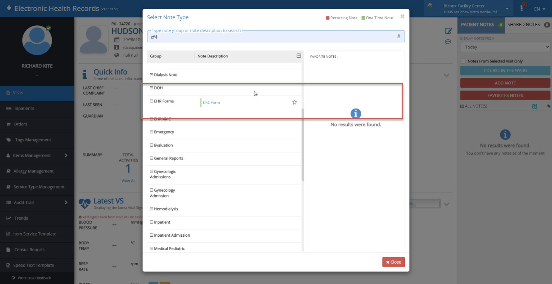Click the microphone icon in search field
552x284 pixels.
399,37
